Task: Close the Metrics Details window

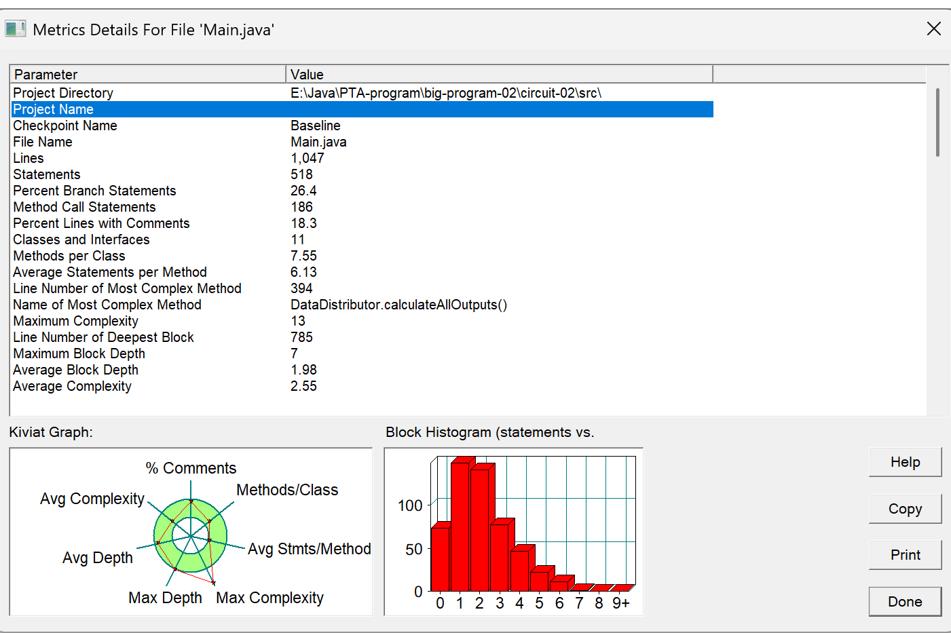Action: coord(934,28)
